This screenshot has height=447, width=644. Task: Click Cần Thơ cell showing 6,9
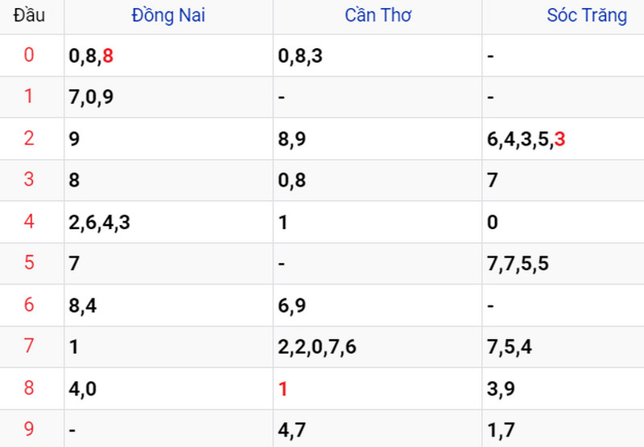[x=291, y=306]
